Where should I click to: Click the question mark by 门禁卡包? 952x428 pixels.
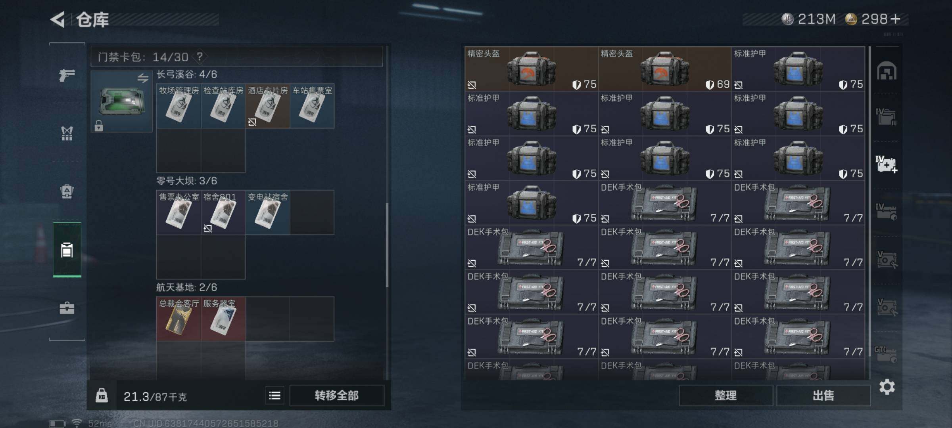tap(200, 57)
